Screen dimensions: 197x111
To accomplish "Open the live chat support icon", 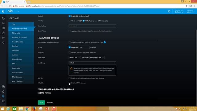I will (x=3, y=101).
